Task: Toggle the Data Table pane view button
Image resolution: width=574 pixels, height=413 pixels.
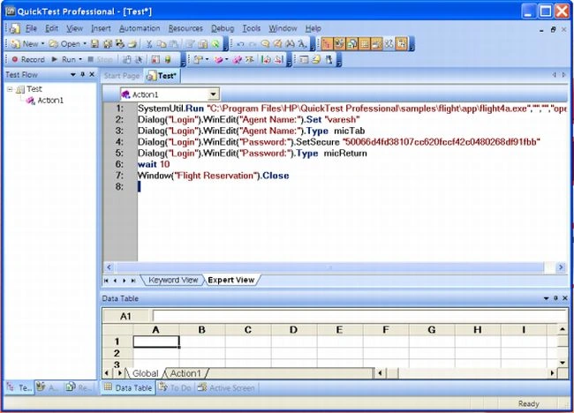Action: click(365, 44)
